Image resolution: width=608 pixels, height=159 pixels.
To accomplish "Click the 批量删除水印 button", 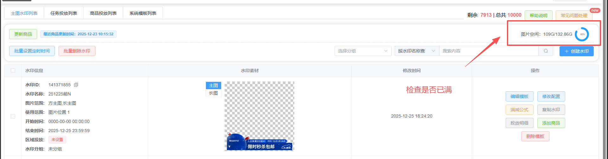I will click(77, 51).
